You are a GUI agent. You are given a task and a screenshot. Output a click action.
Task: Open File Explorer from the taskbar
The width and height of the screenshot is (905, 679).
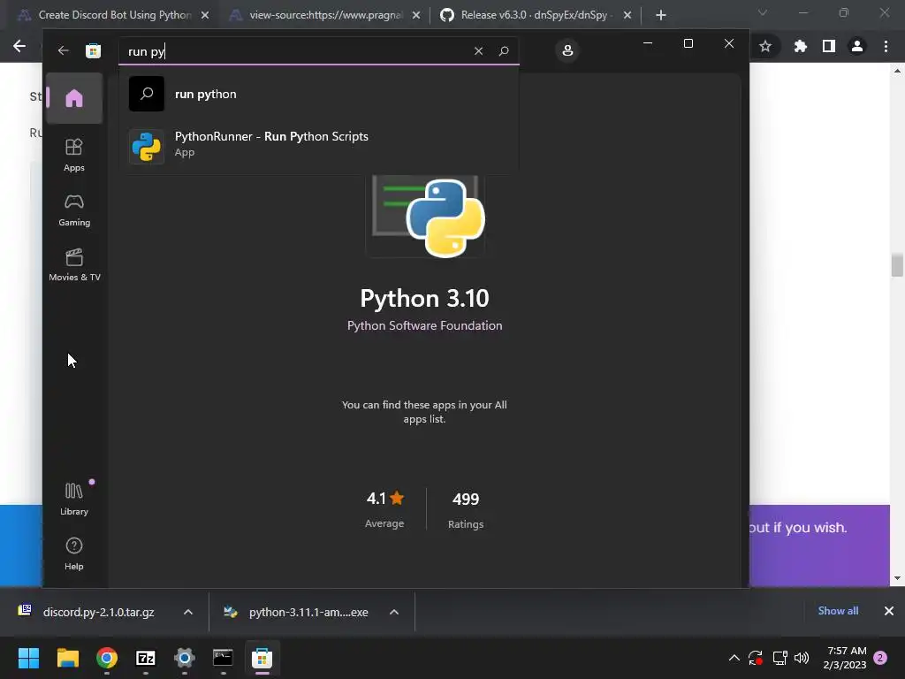coord(67,658)
